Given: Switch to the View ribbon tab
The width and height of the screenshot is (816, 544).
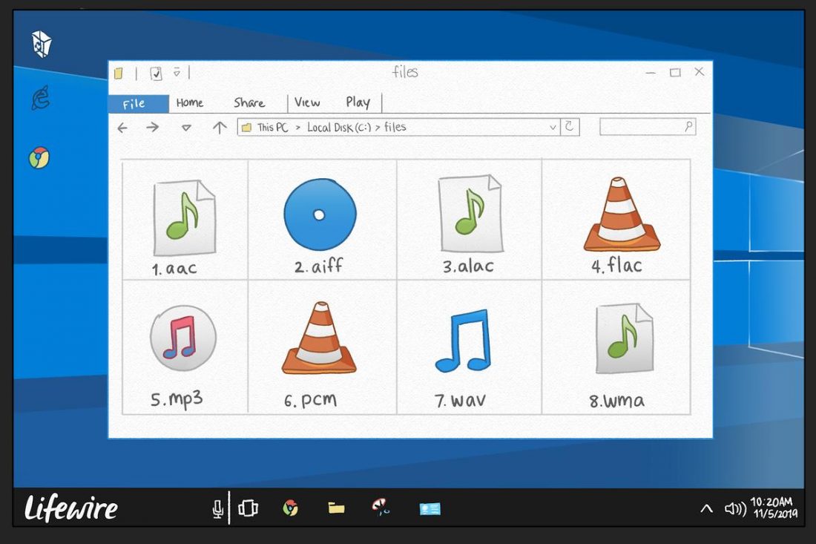Looking at the screenshot, I should pyautogui.click(x=307, y=102).
